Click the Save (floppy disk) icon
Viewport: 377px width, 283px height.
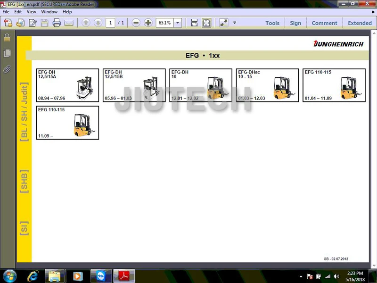(44, 23)
